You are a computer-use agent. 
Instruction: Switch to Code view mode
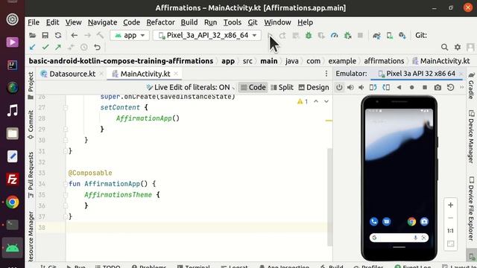point(253,88)
